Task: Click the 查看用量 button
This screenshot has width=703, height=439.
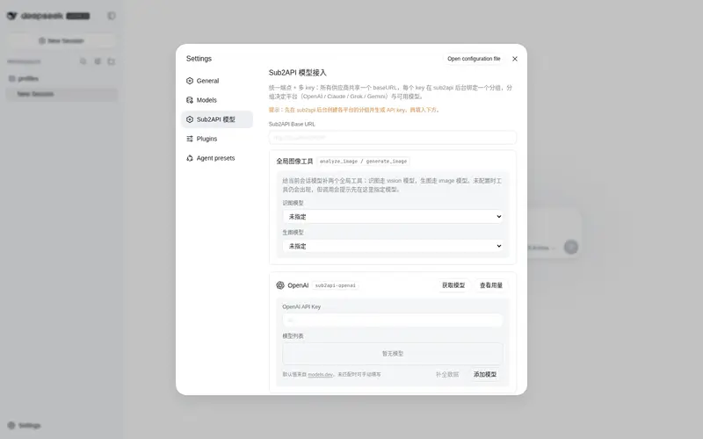Action: tap(491, 284)
